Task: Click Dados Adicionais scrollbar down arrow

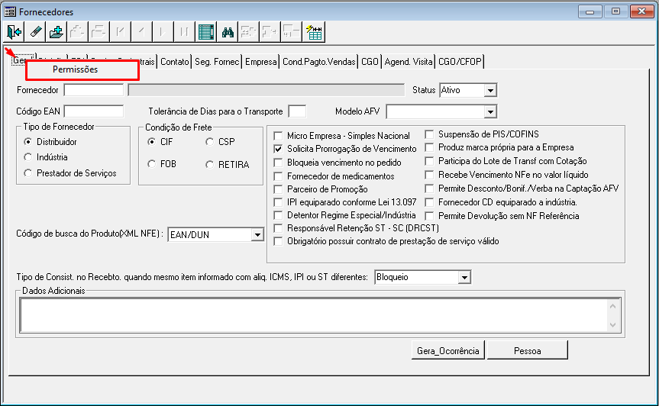Action: tap(612, 324)
